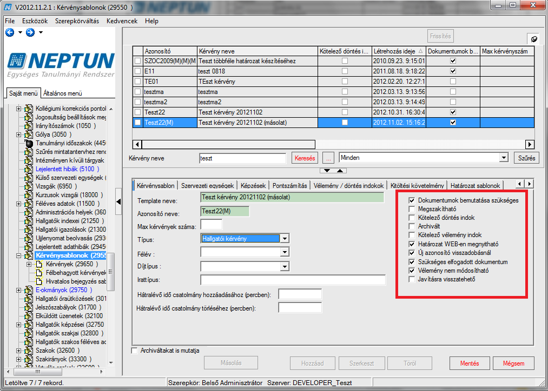This screenshot has width=548, height=391.
Task: Toggle Dokumentumok bemutatása szükséges checkbox
Action: (412, 200)
